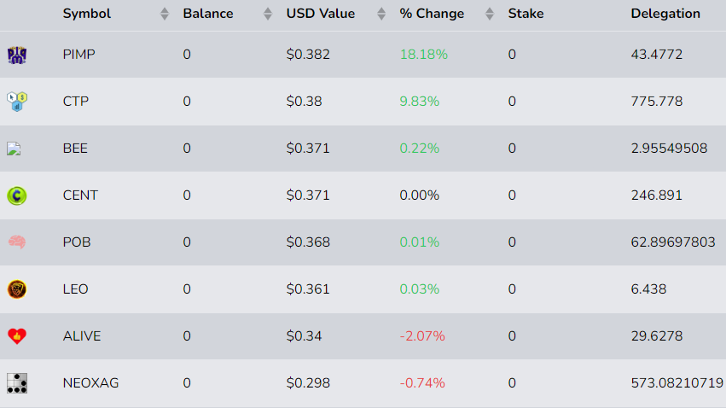Click the NEOXAG dotted square icon

coord(17,383)
